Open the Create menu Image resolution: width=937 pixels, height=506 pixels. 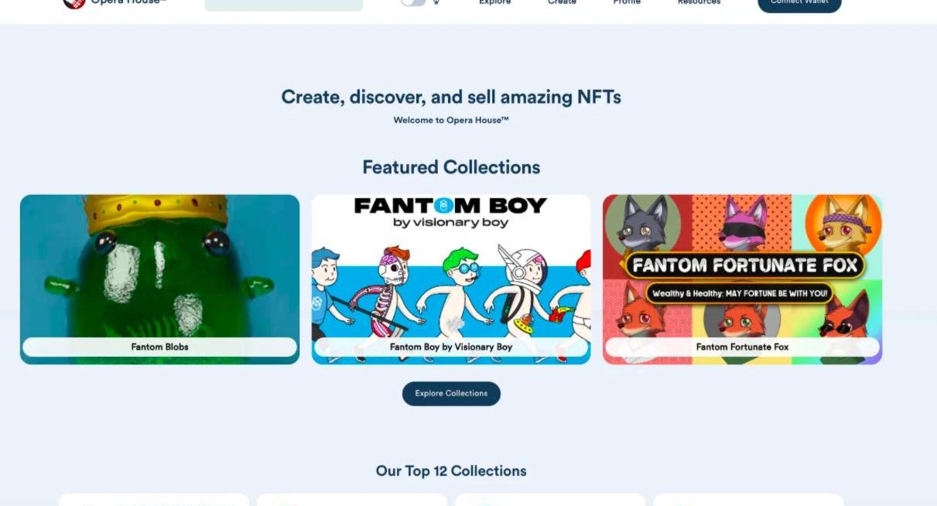(562, 2)
